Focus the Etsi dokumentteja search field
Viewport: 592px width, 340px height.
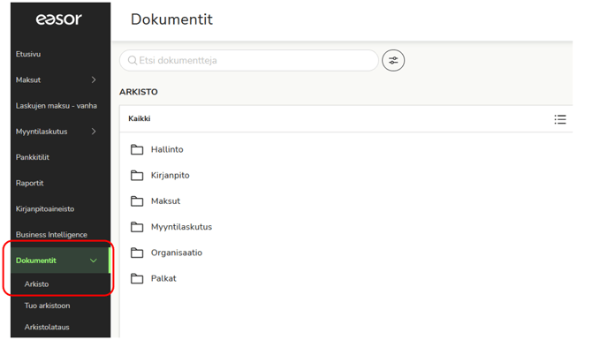pos(249,60)
